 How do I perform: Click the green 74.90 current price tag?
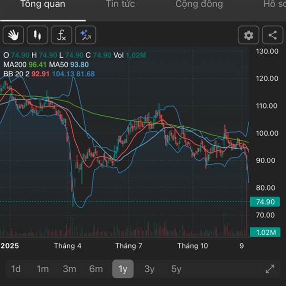coord(265,202)
